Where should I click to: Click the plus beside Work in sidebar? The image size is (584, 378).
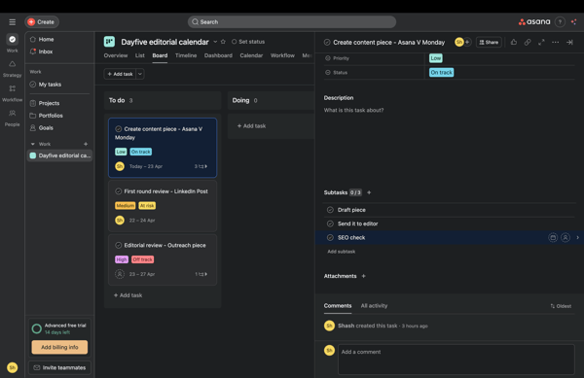[86, 144]
